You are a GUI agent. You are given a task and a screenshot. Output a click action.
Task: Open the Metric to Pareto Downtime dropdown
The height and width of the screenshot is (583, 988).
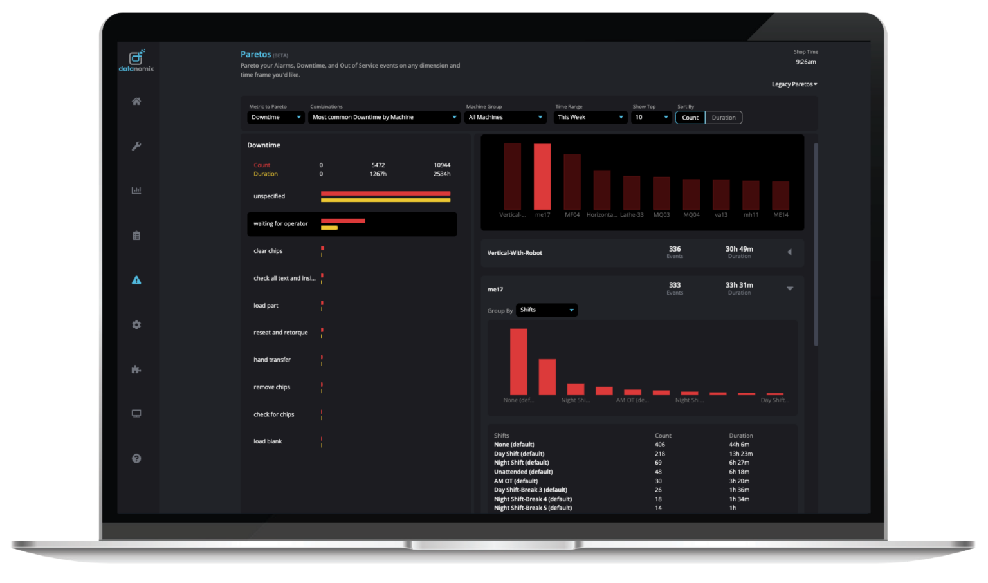click(275, 117)
